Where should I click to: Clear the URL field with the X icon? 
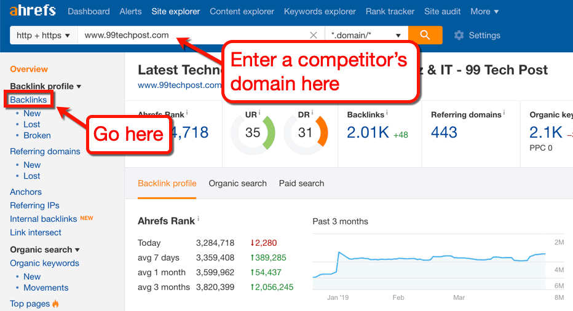click(313, 35)
